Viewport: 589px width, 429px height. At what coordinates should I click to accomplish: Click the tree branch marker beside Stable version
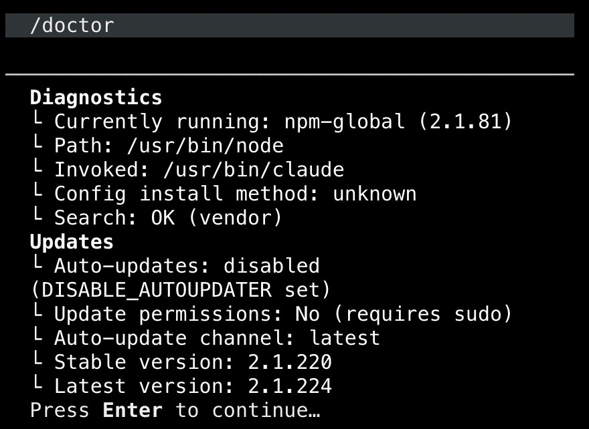(37, 360)
